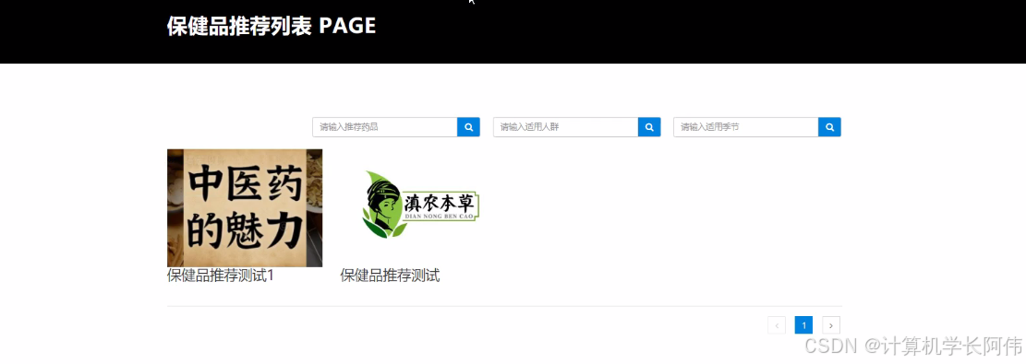Open the 滇农本草 logo product image
This screenshot has height=364, width=1026.
tap(421, 205)
